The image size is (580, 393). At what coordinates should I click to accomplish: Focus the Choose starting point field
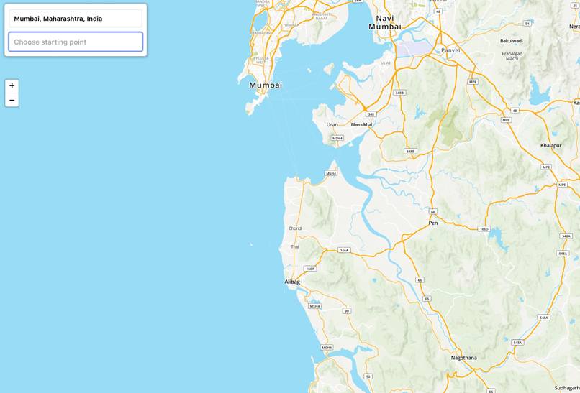click(x=76, y=42)
